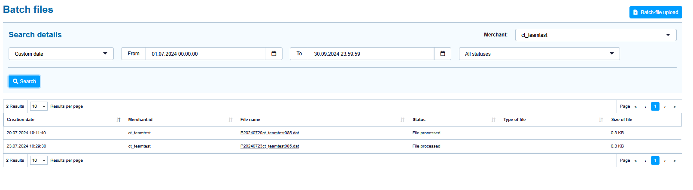
Task: Expand the Merchant ct_teamtest dropdown
Action: [596, 35]
